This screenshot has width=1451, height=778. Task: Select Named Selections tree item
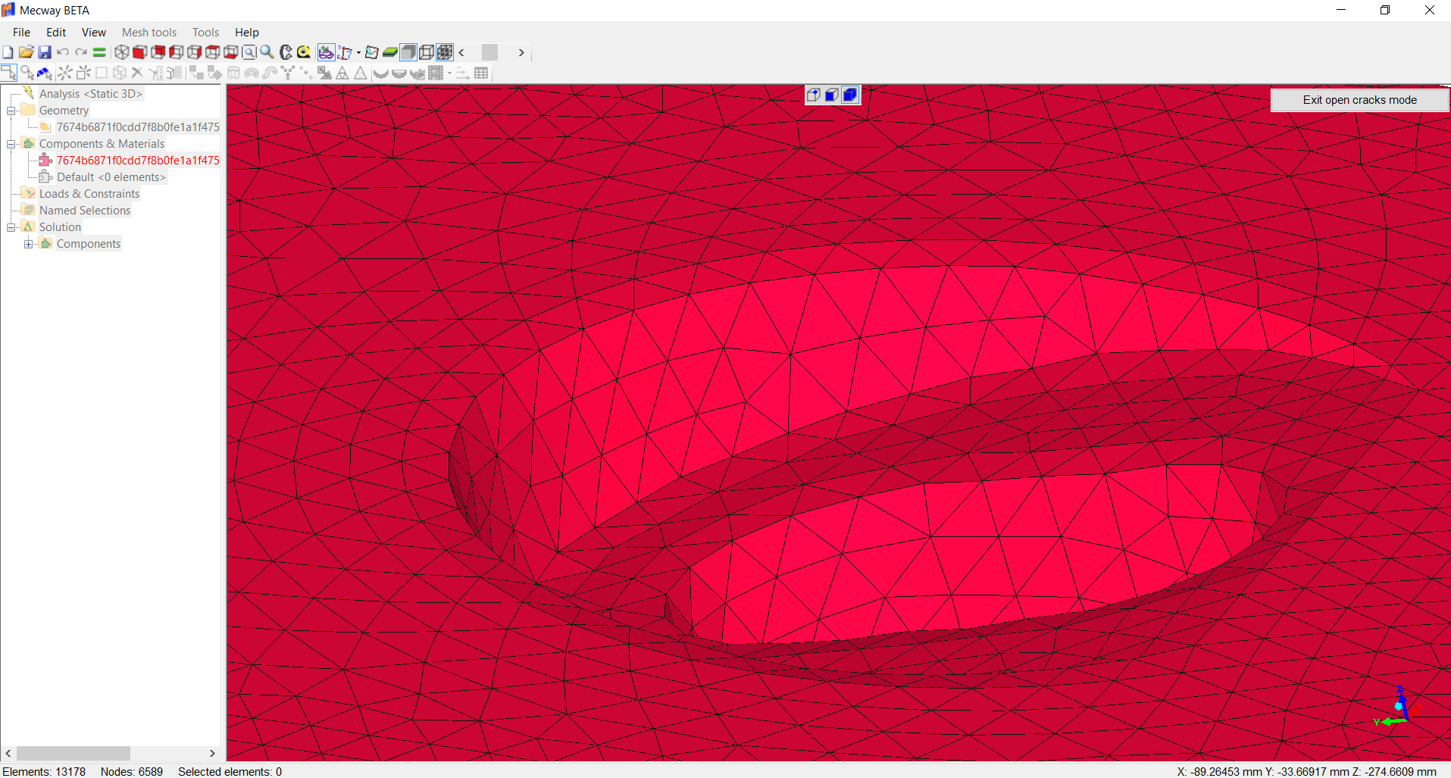[x=85, y=211]
